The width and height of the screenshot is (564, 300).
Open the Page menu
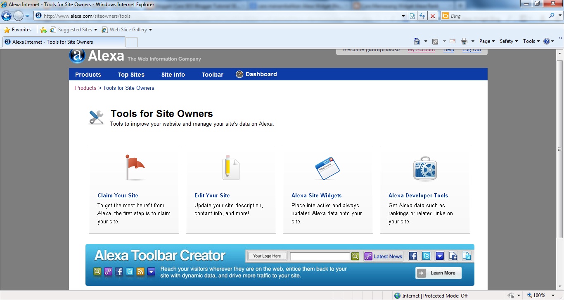pyautogui.click(x=487, y=41)
